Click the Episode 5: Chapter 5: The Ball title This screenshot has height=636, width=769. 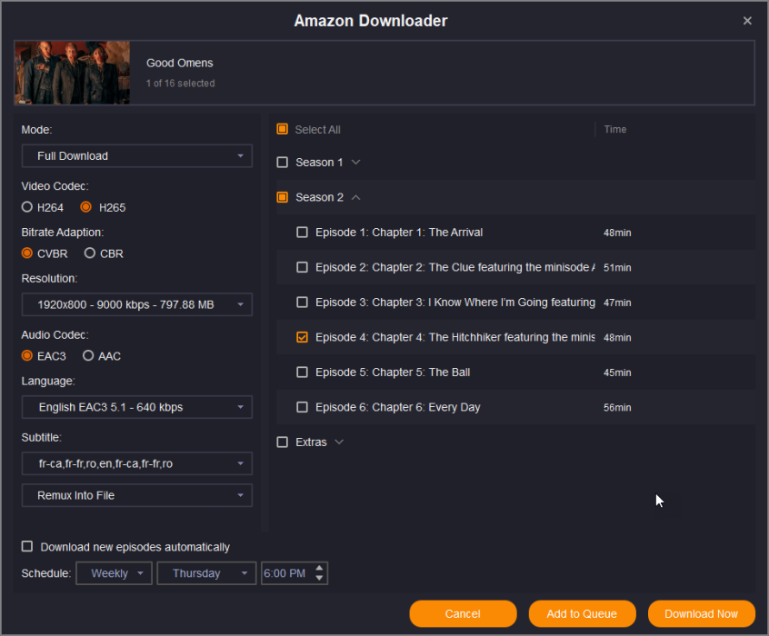click(x=393, y=373)
